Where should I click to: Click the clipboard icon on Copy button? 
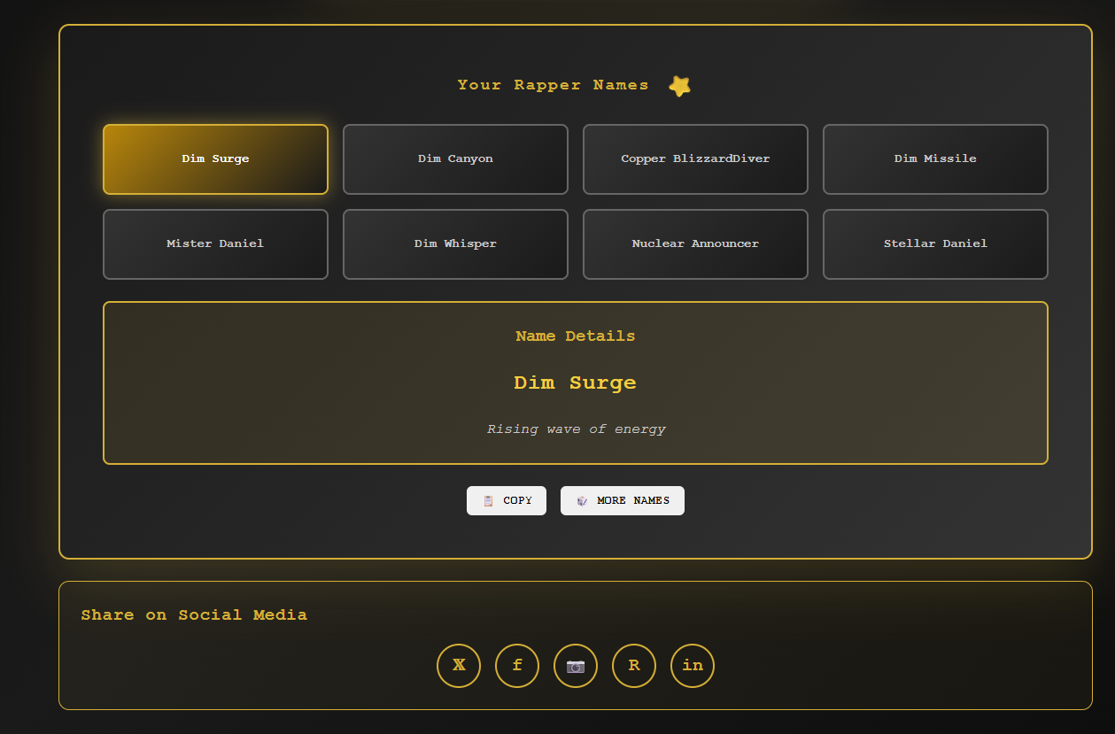(486, 500)
